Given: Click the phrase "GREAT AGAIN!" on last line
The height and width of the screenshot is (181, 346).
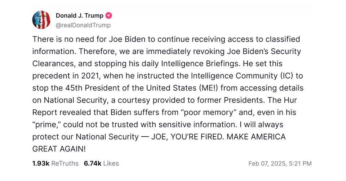Looking at the screenshot, I should [x=60, y=149].
